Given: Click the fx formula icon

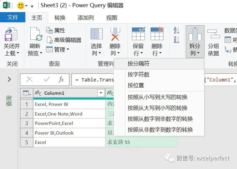Looking at the screenshot, I should tap(61, 79).
